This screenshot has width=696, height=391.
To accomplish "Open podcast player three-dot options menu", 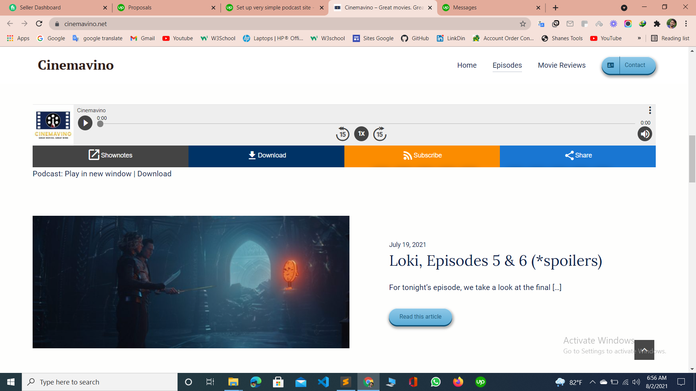I will point(650,110).
